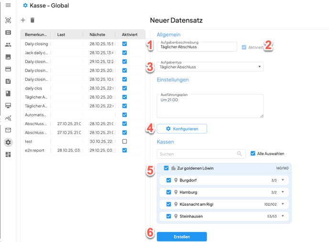Sort by the Nächste column header
Image resolution: width=329 pixels, height=242 pixels.
click(98, 35)
